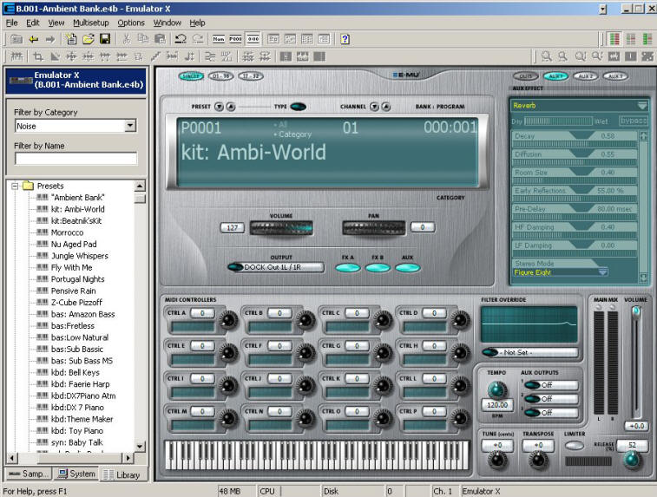Toggle the reverb bypass button
The width and height of the screenshot is (657, 497).
pyautogui.click(x=633, y=121)
